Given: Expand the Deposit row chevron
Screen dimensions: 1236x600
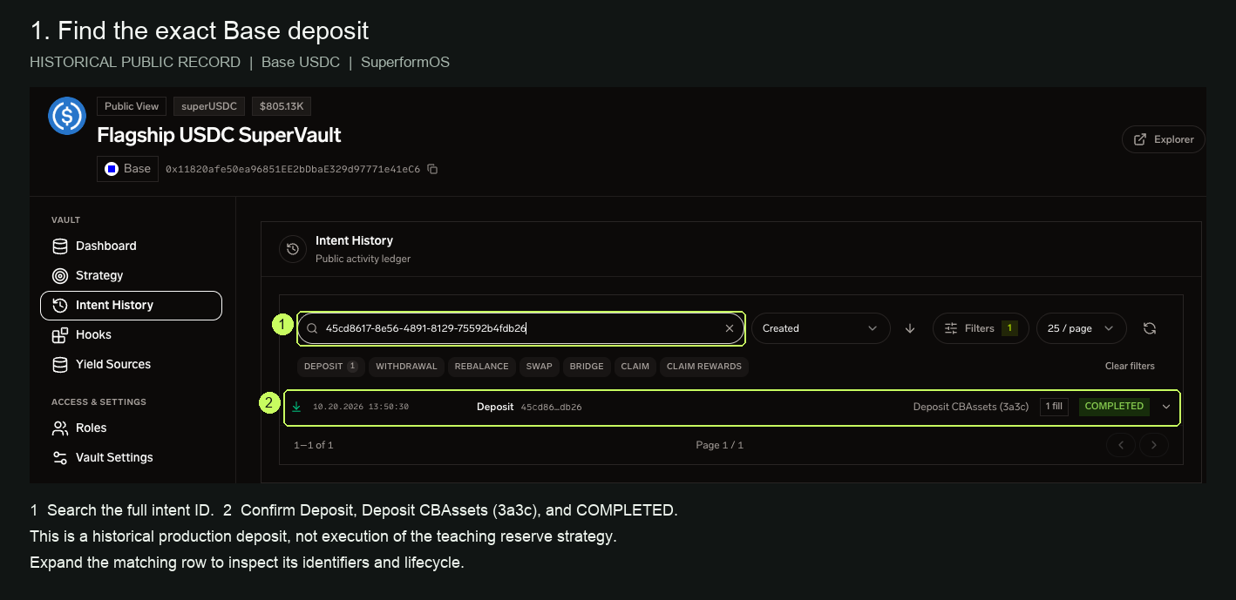Looking at the screenshot, I should [x=1166, y=407].
